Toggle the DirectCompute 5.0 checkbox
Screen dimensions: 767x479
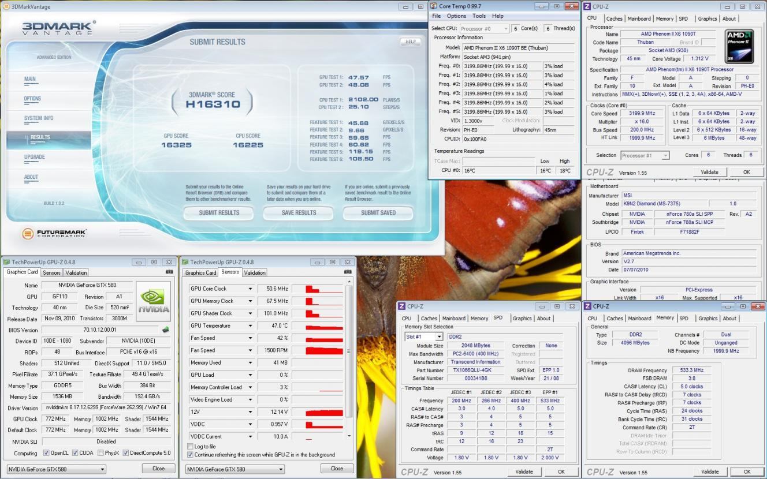tap(125, 453)
